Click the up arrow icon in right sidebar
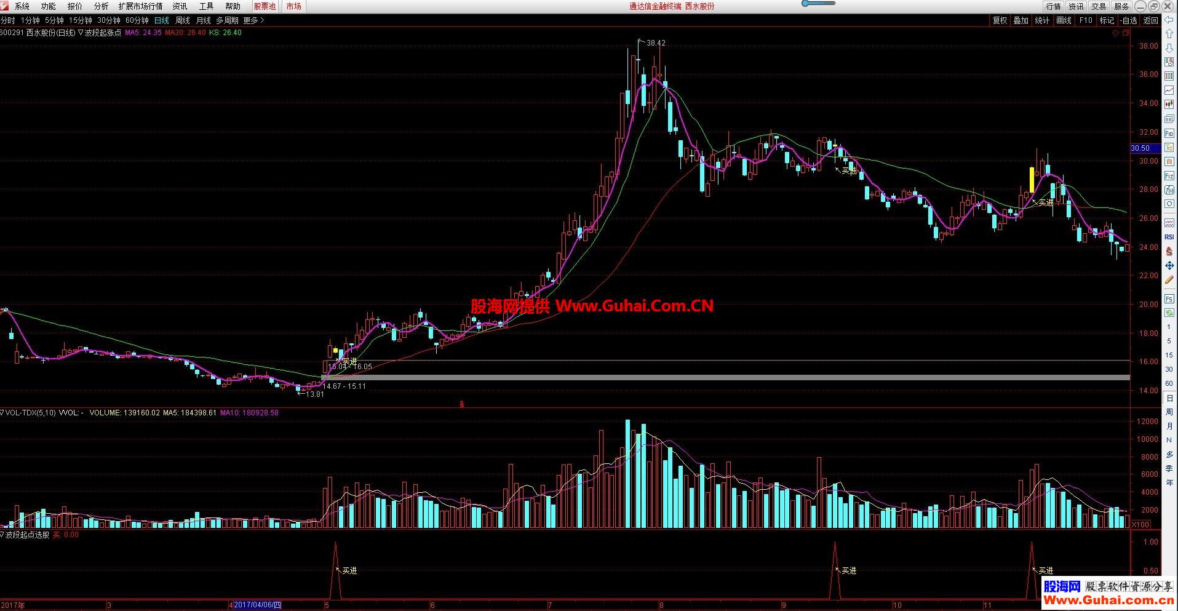Image resolution: width=1178 pixels, height=611 pixels. click(1169, 33)
